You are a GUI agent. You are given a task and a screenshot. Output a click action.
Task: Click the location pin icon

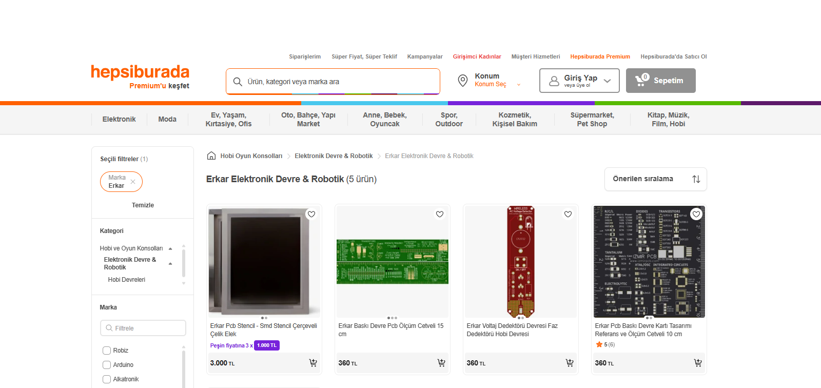click(462, 81)
